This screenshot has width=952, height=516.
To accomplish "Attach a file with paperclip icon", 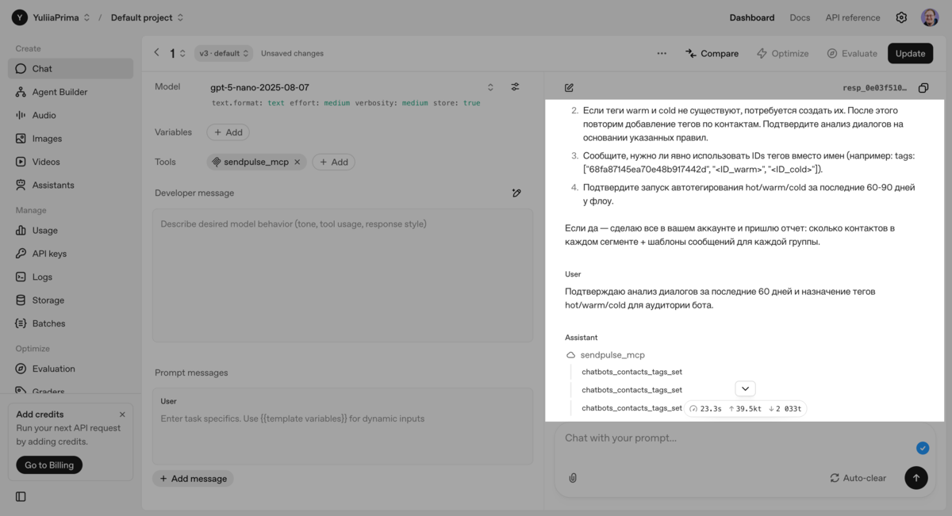I will [x=573, y=478].
